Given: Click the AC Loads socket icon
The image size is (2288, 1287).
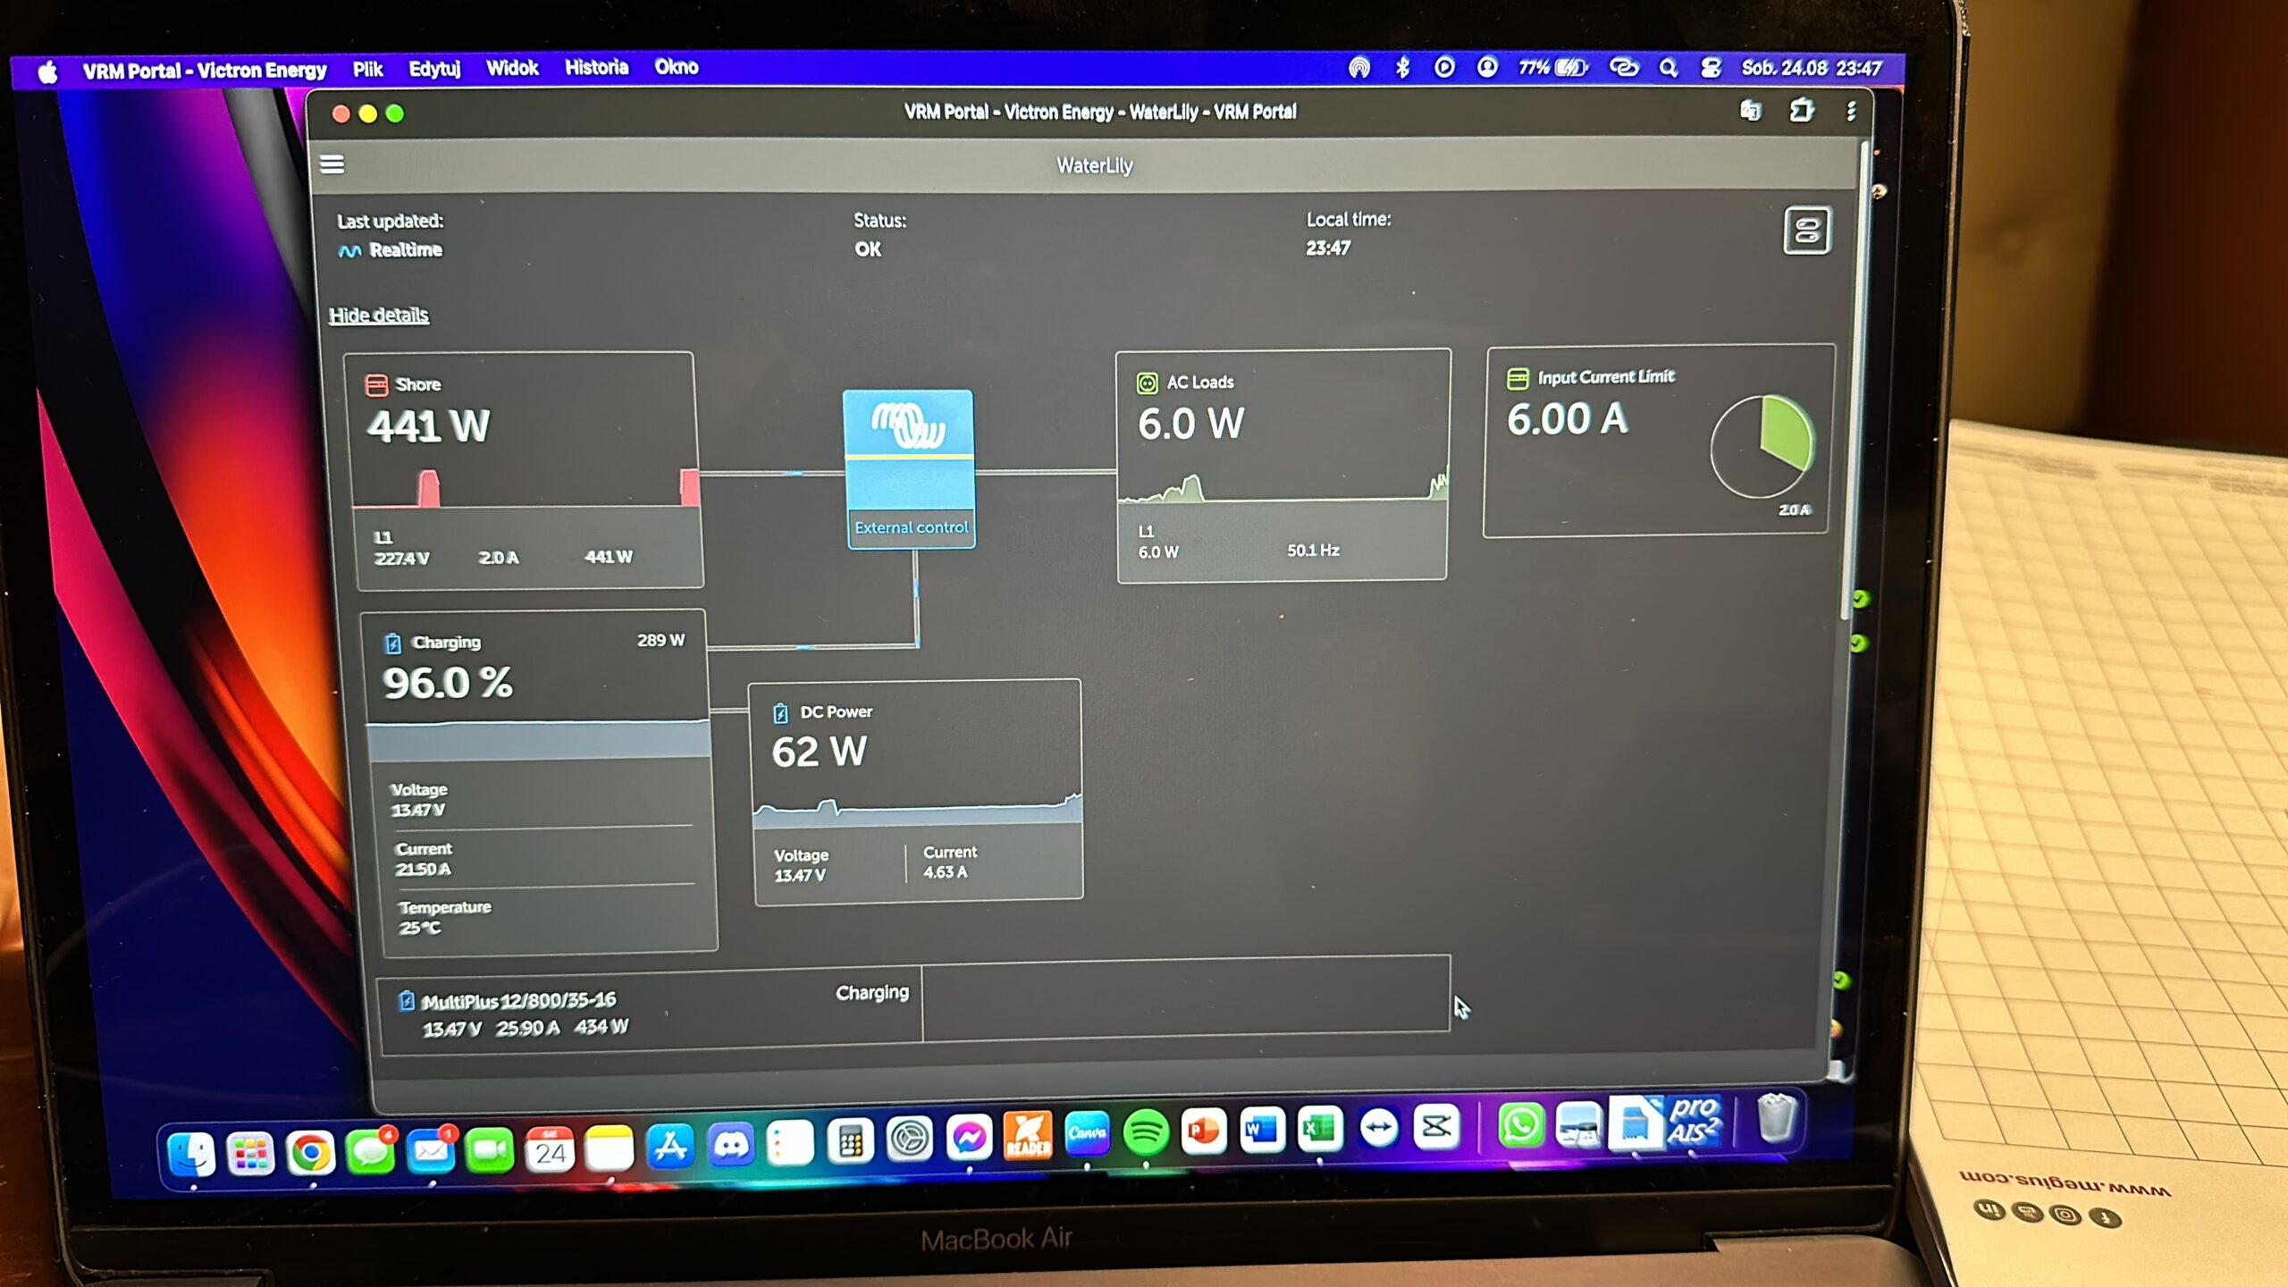Looking at the screenshot, I should pos(1147,383).
